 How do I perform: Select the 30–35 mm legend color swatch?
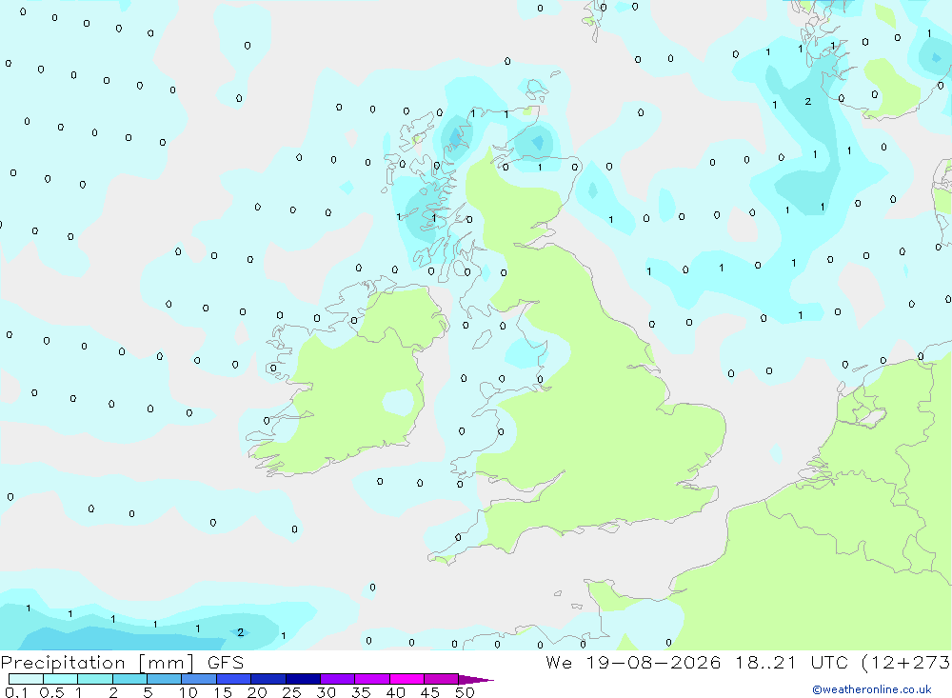[337, 679]
